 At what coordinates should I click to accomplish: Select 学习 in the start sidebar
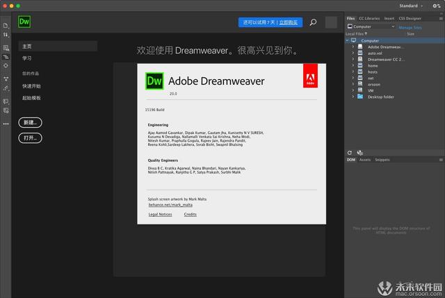coord(27,58)
